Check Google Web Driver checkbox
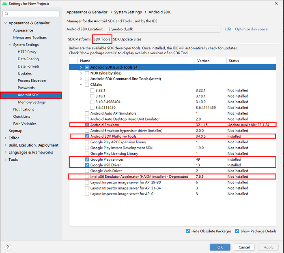 tap(87, 171)
